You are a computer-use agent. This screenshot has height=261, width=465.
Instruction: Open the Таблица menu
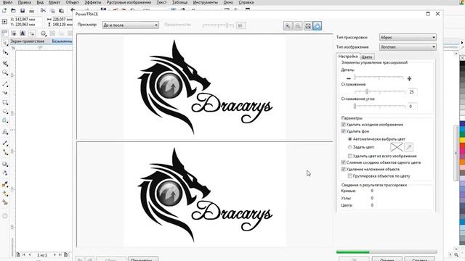point(179,2)
